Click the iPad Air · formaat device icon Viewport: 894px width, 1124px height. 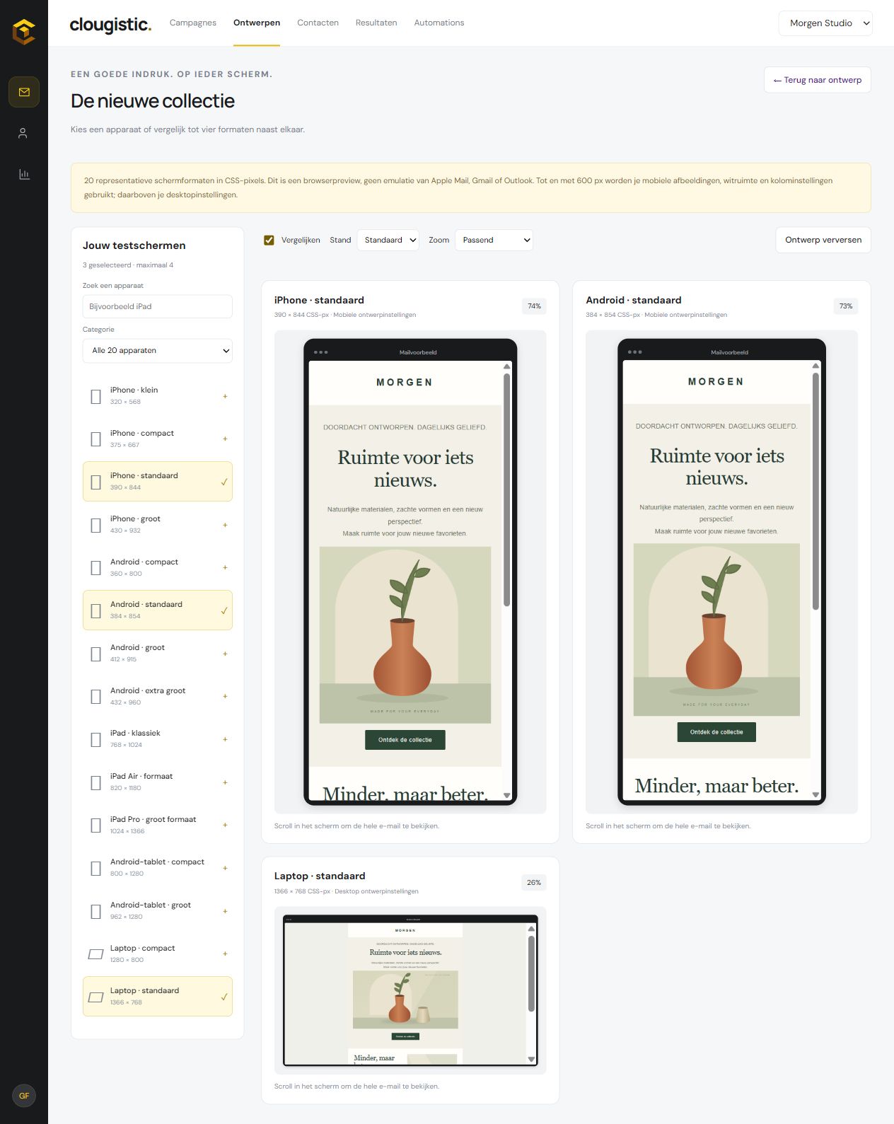pyautogui.click(x=96, y=782)
